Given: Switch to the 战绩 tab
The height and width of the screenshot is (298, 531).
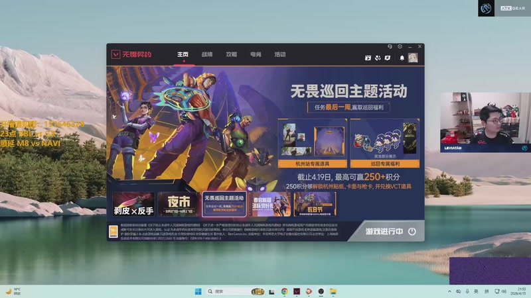Looking at the screenshot, I should (x=207, y=54).
